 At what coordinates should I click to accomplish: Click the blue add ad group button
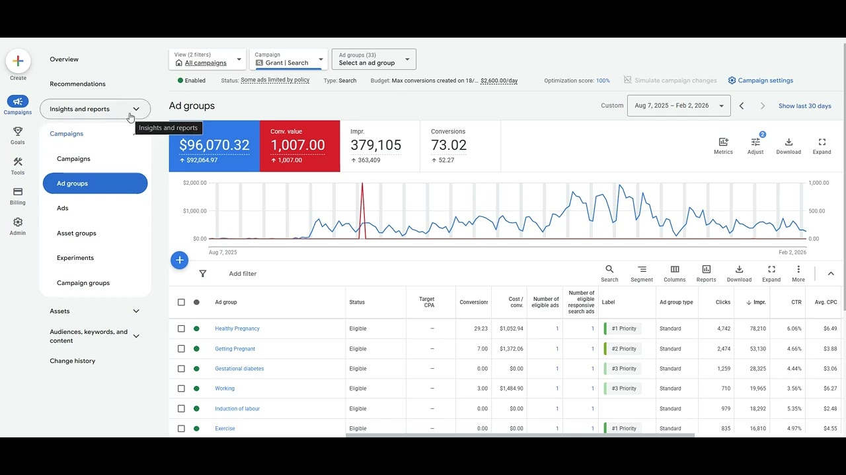(179, 260)
